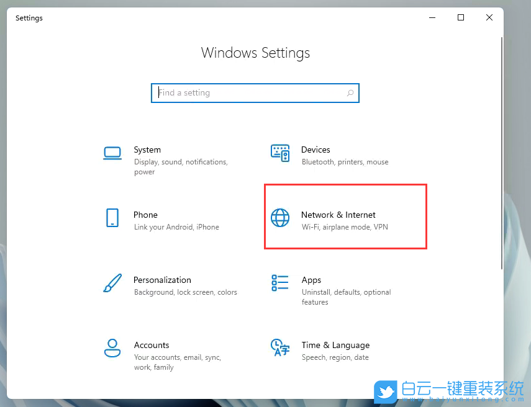This screenshot has width=531, height=407.
Task: Open Personalization for lock screen colors
Action: 162,280
